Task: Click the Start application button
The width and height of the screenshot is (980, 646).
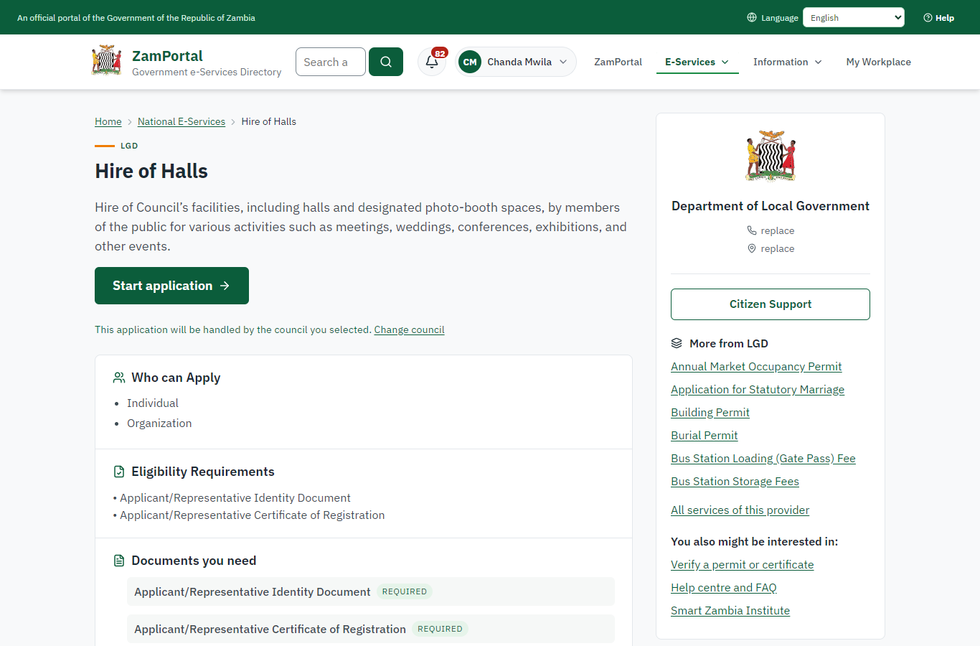Action: tap(171, 286)
